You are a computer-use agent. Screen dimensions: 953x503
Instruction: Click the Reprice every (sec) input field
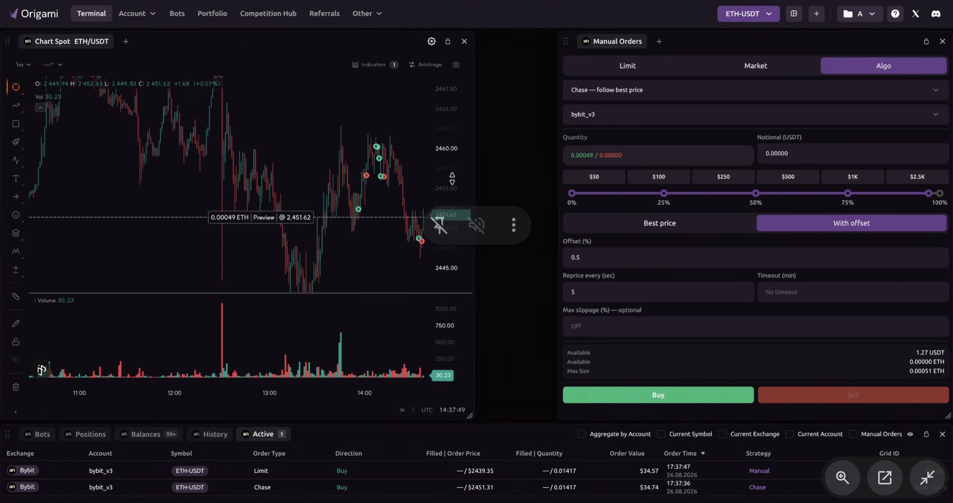coord(658,292)
